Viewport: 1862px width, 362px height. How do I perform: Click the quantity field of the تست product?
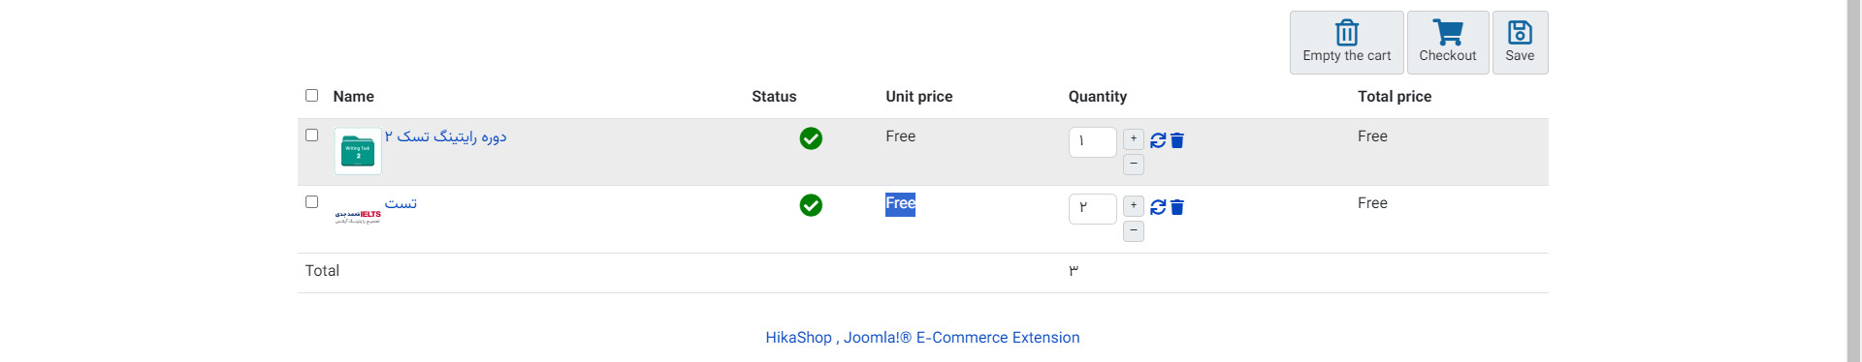pyautogui.click(x=1092, y=208)
